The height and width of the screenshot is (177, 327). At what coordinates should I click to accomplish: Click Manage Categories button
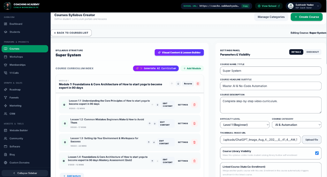coord(271,17)
